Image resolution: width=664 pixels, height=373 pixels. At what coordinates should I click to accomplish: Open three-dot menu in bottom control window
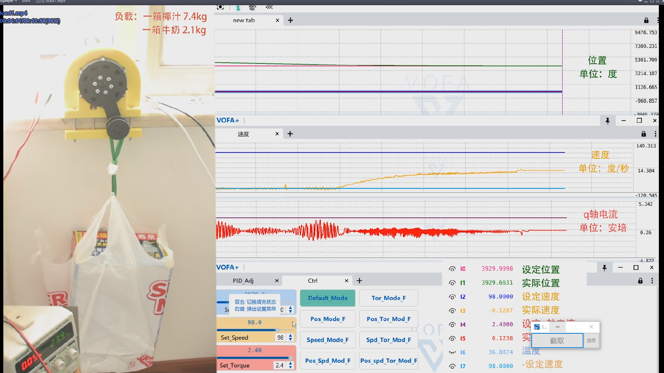click(x=652, y=281)
